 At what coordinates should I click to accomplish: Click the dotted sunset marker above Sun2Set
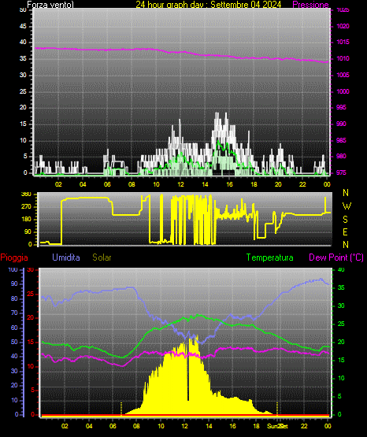277,409
